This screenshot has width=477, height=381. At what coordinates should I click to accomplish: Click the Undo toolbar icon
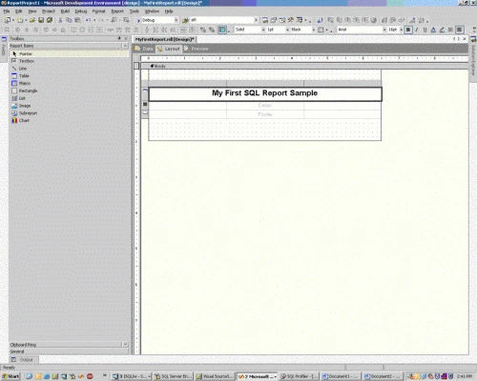pyautogui.click(x=88, y=20)
